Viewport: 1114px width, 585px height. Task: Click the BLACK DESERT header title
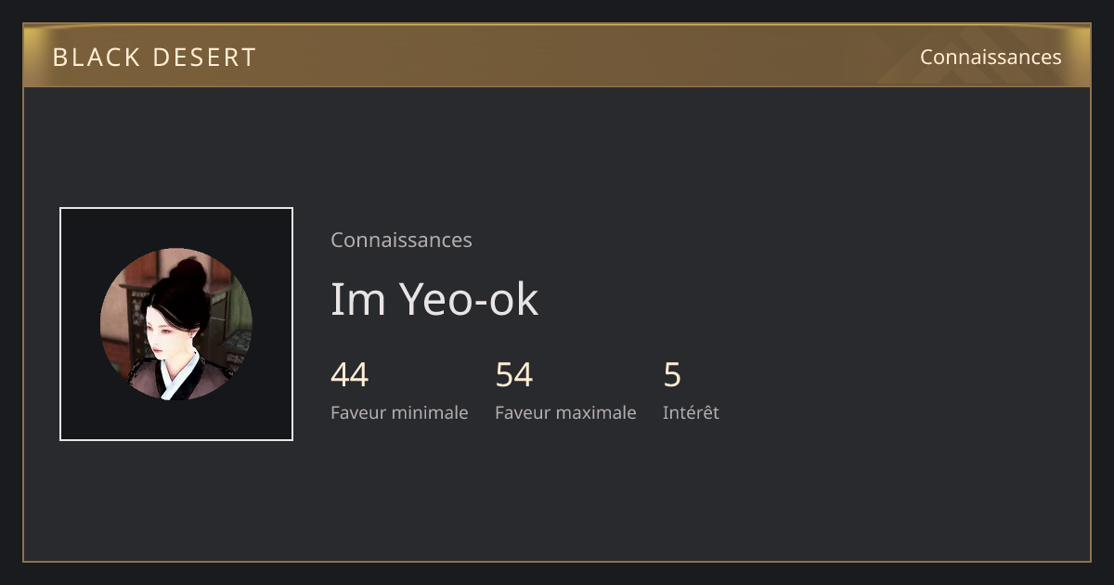pyautogui.click(x=154, y=57)
